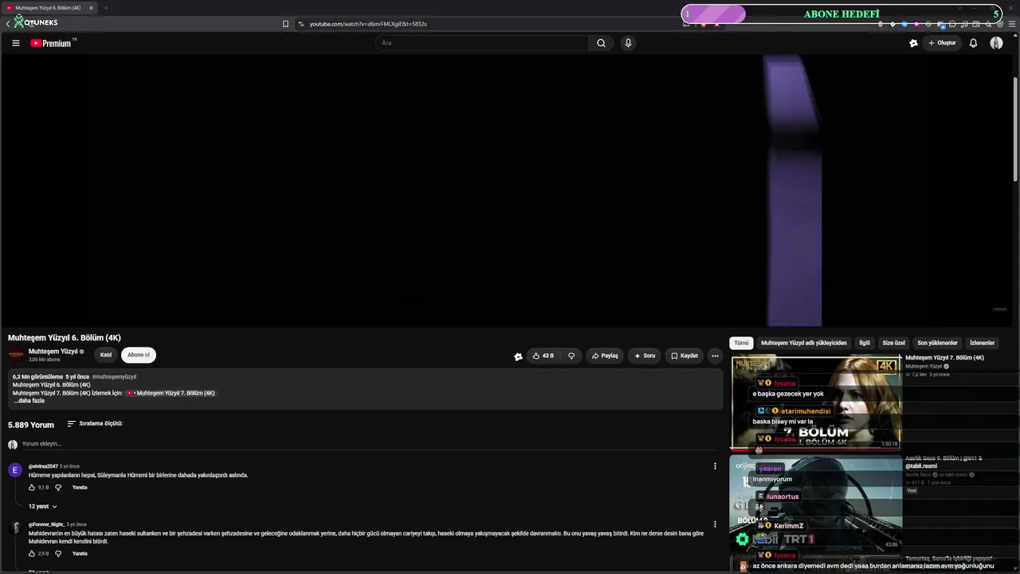Go back with the browser back arrow
This screenshot has height=574, width=1020.
tap(7, 24)
